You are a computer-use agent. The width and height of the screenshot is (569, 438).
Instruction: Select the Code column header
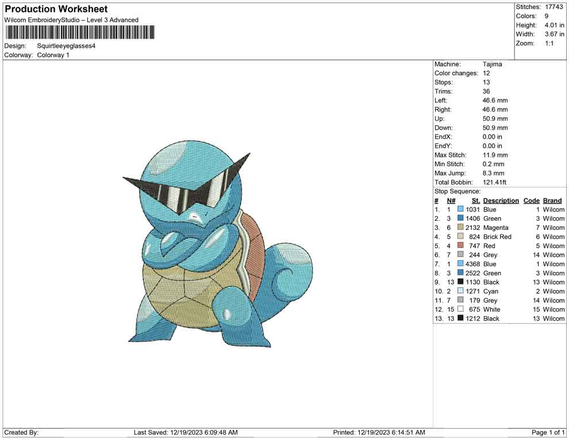531,201
